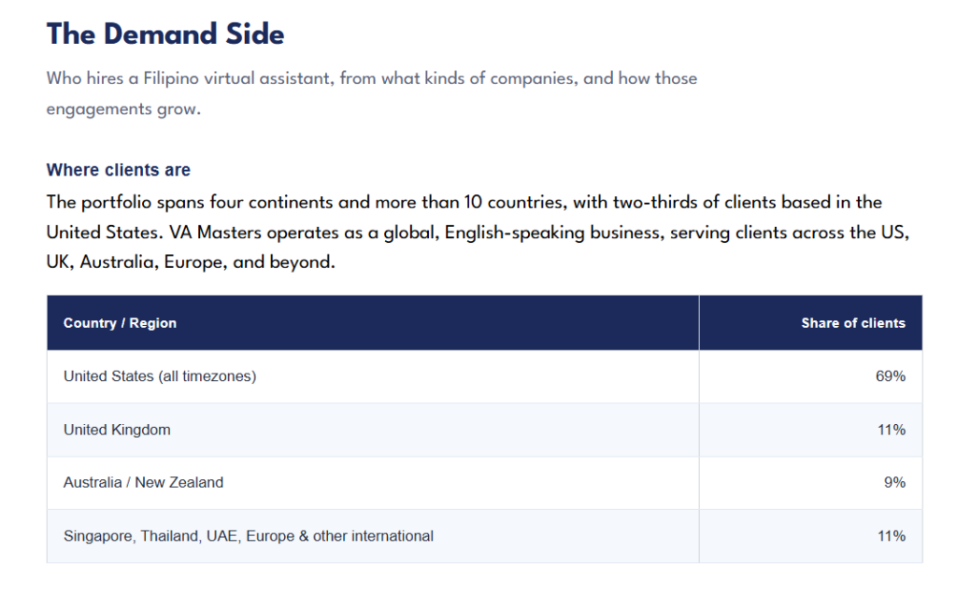
Task: Click the 9% share value
Action: [x=894, y=482]
